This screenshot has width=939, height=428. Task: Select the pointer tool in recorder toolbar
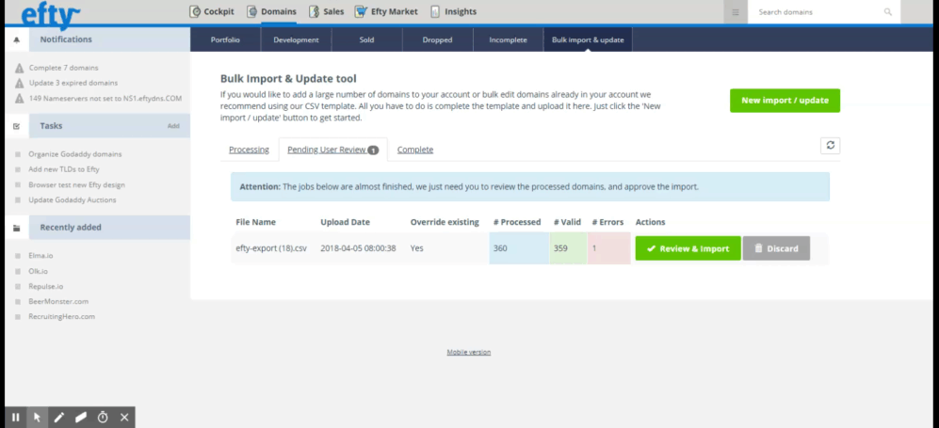point(37,418)
